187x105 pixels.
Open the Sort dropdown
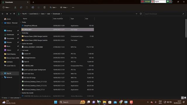tap(53, 7)
